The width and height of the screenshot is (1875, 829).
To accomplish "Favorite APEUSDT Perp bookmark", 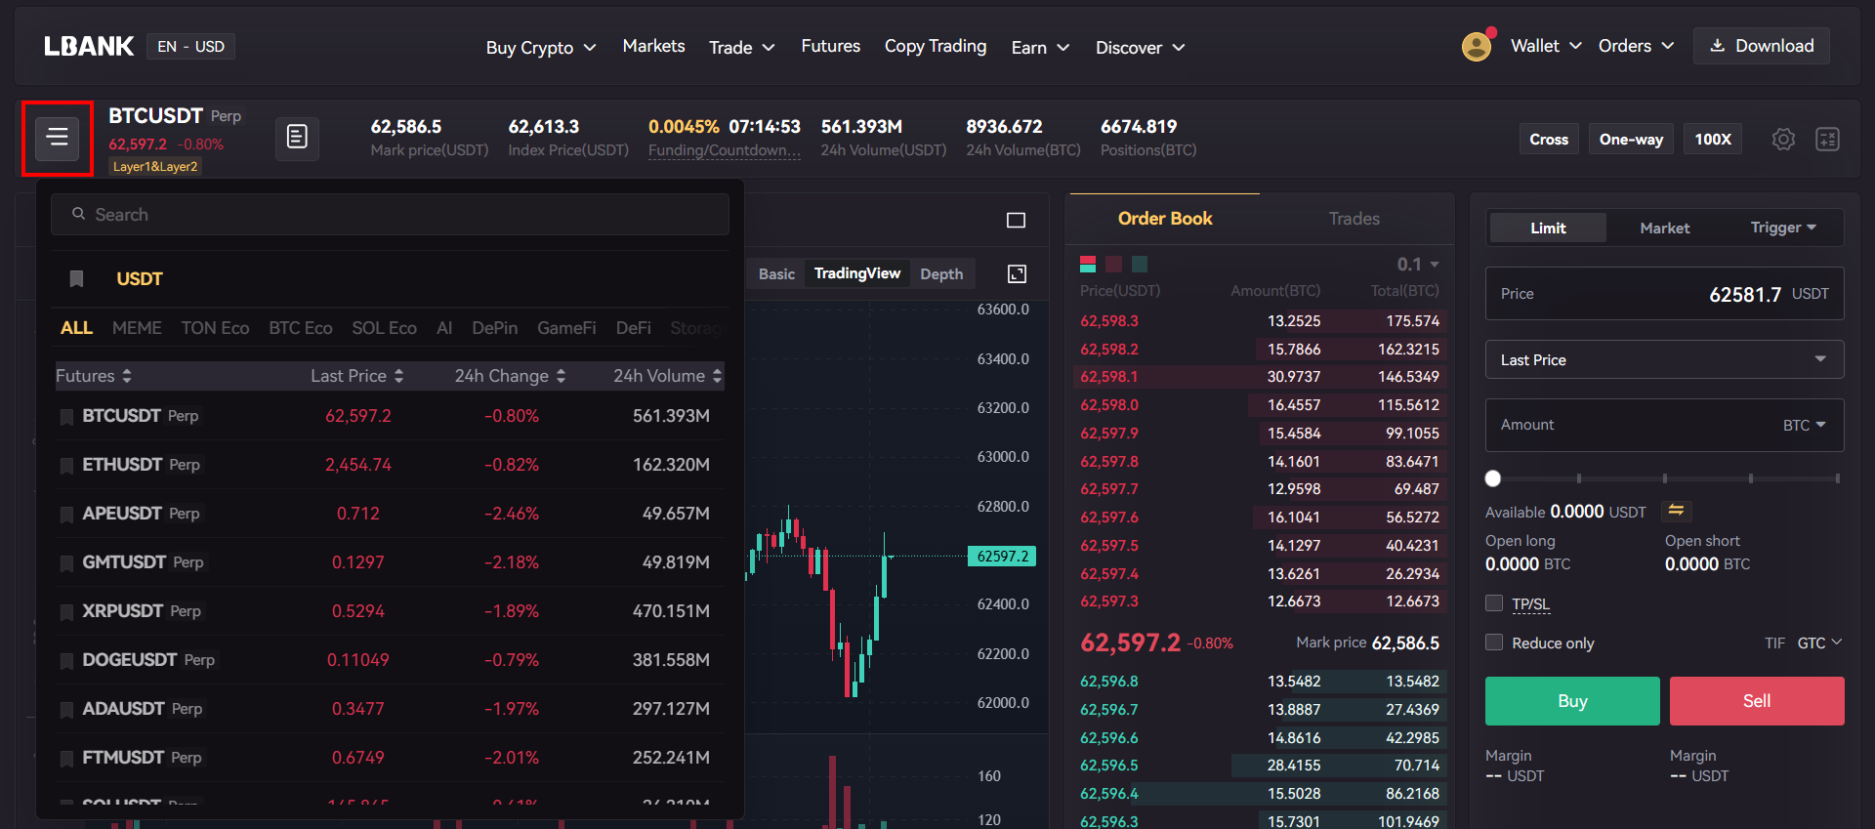I will tap(67, 515).
